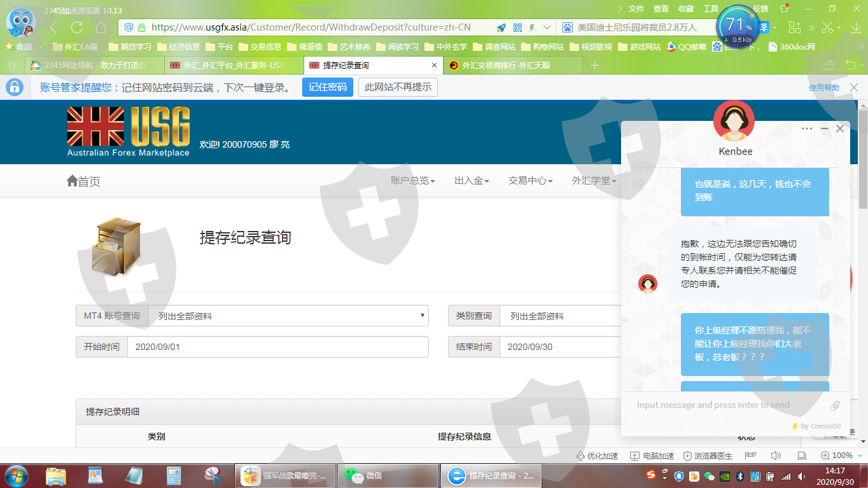Click the browser refresh icon
Image resolution: width=868 pixels, height=488 pixels.
pos(77,27)
